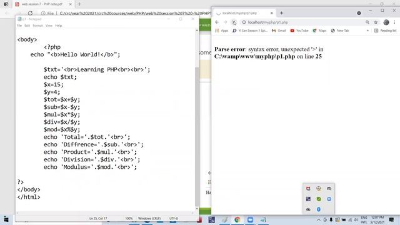Open new tab in background PDF browser
The image size is (400, 225).
(x=79, y=4)
